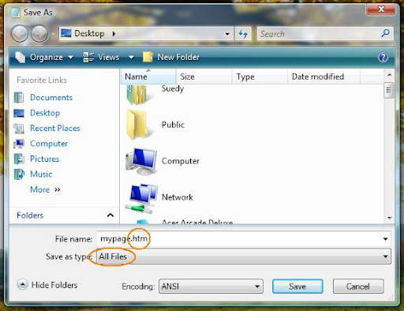
Task: Click the Desktop icon in address bar
Action: (66, 33)
